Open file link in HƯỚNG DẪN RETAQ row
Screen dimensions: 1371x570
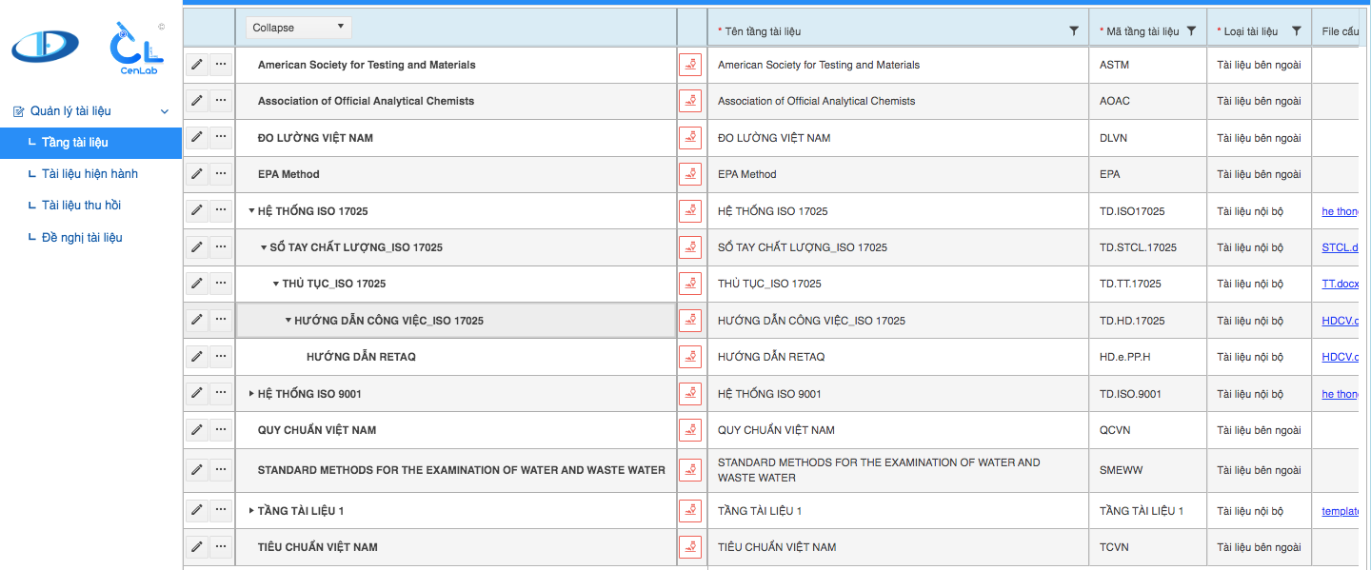click(1340, 357)
